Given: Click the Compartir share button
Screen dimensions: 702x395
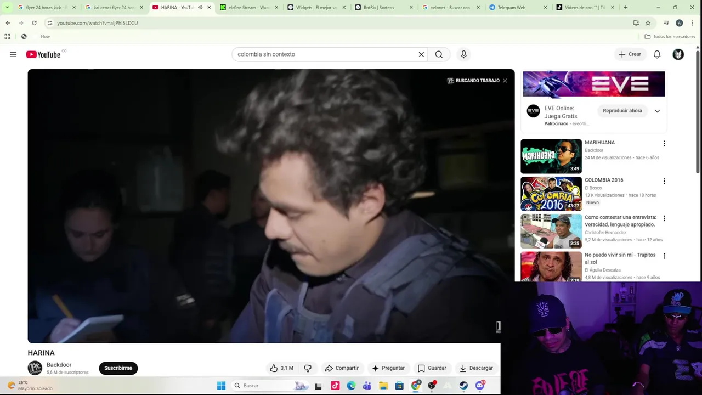Looking at the screenshot, I should [342, 368].
